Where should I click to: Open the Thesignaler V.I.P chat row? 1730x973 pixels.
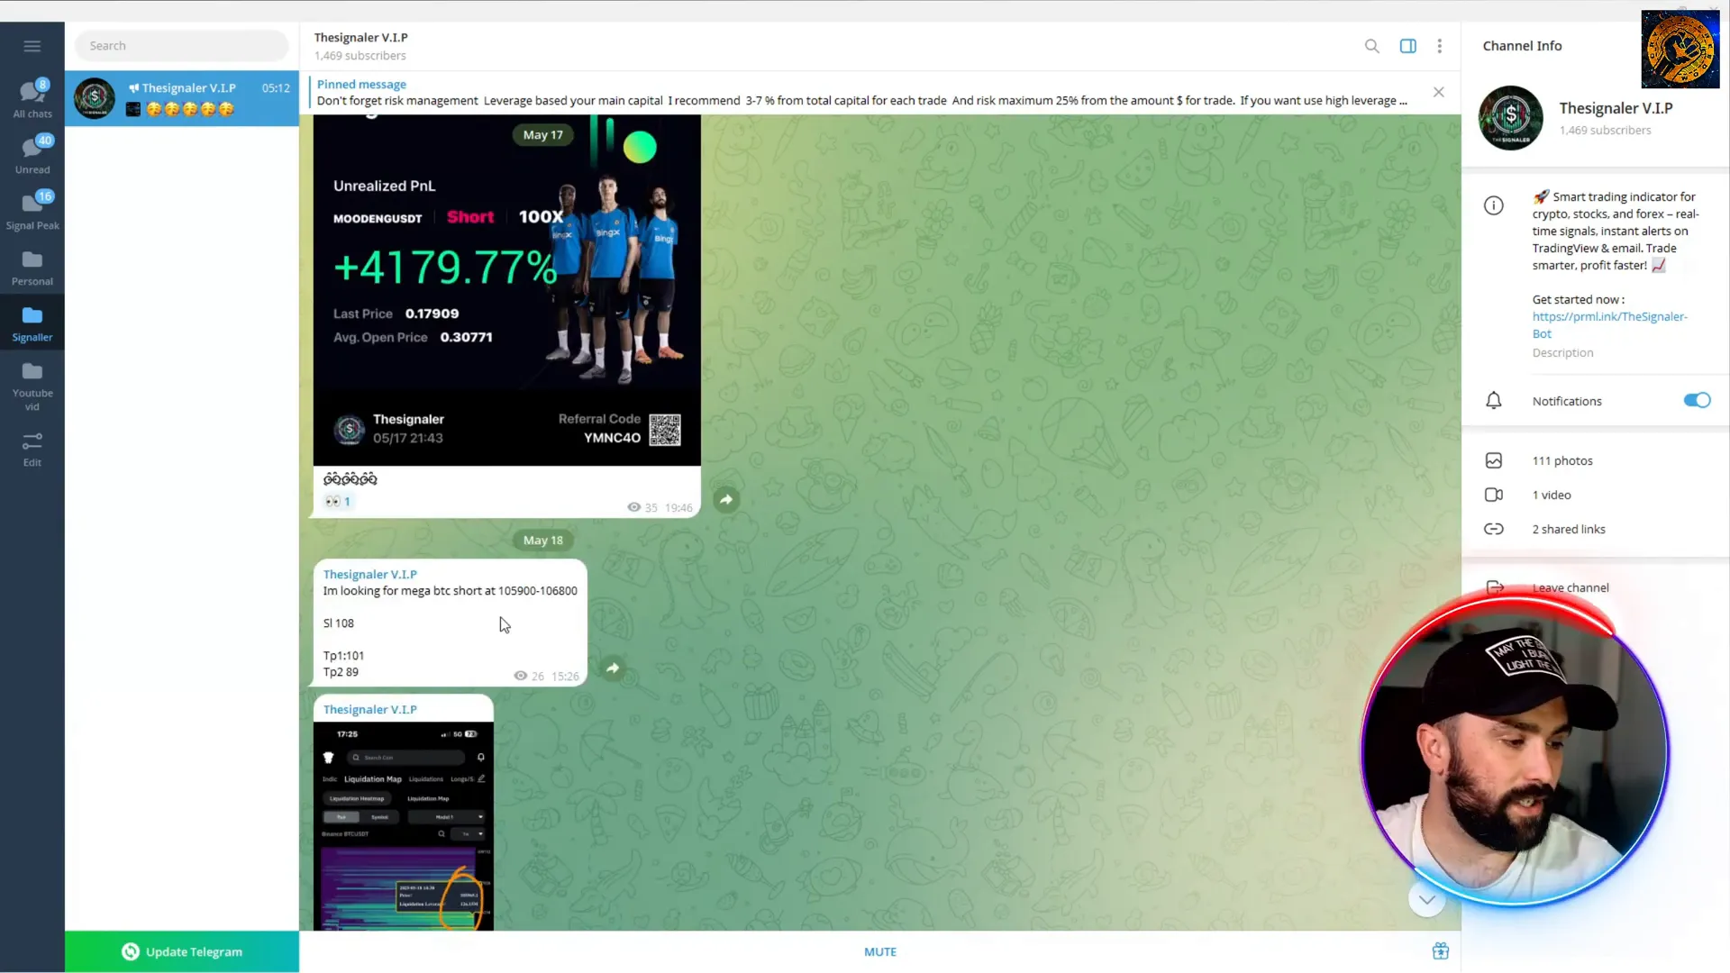click(x=182, y=98)
